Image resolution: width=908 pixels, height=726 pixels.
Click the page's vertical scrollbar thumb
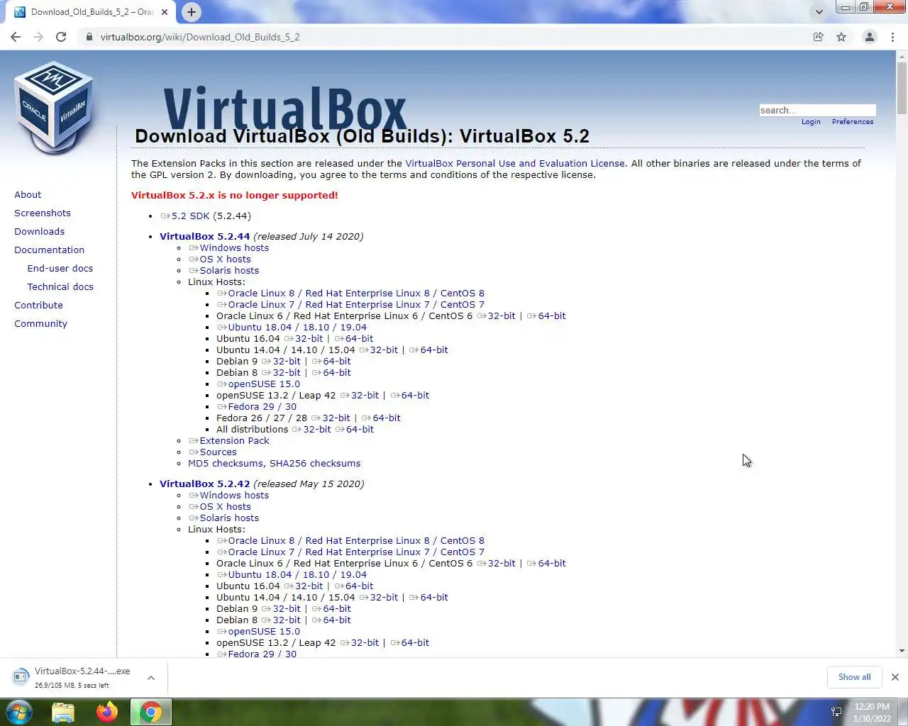tap(902, 86)
